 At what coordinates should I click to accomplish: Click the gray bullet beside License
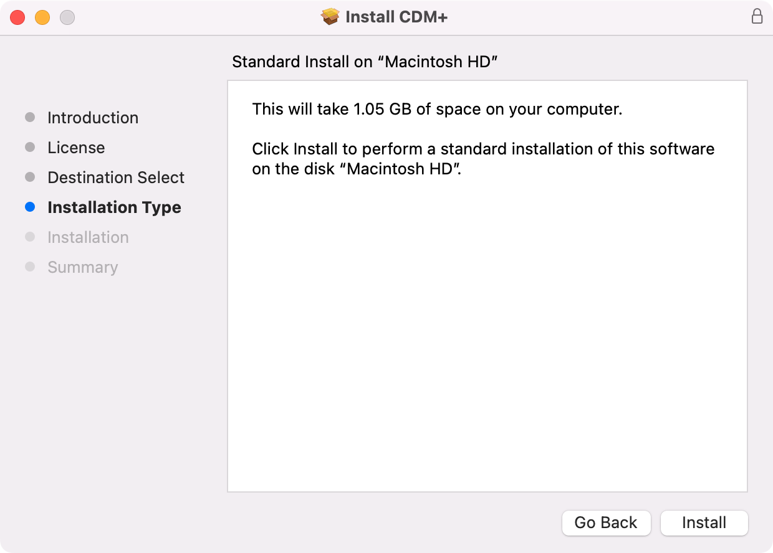point(30,148)
